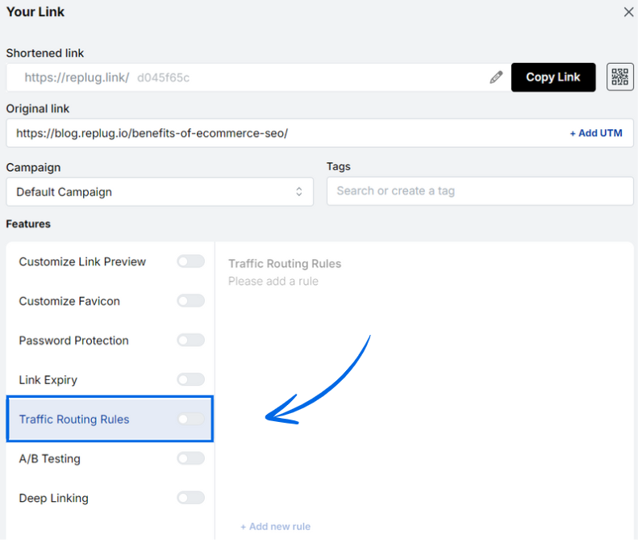Click the original link URL field

point(282,133)
